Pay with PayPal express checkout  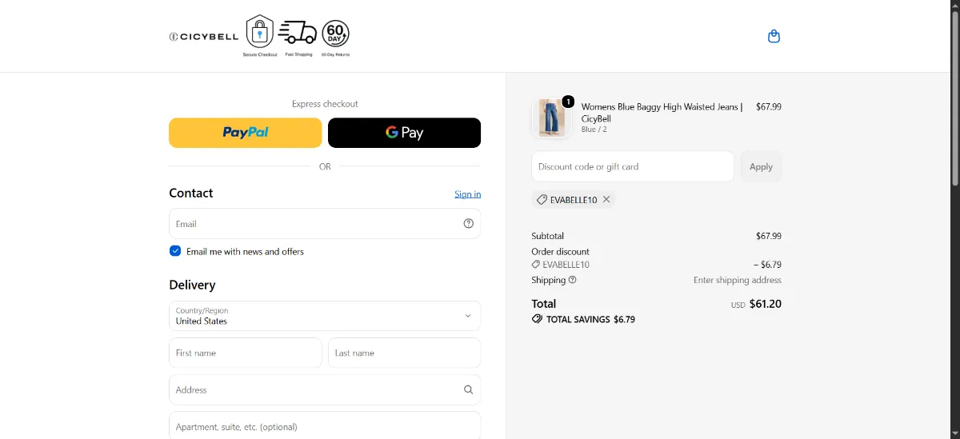[246, 133]
